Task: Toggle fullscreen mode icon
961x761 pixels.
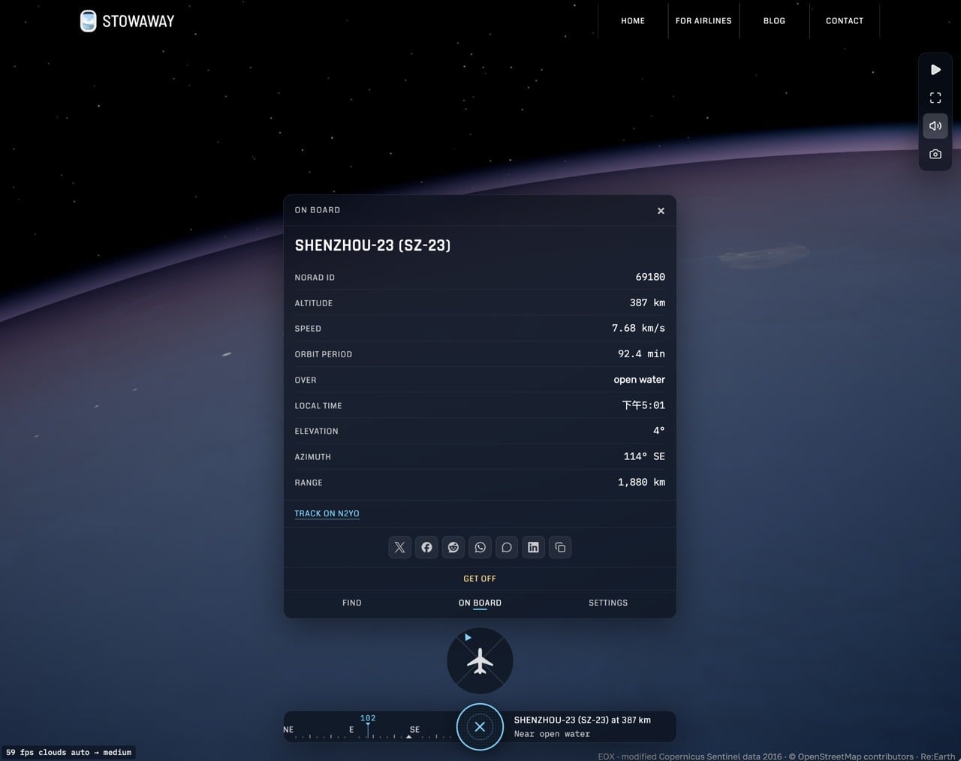Action: pyautogui.click(x=935, y=98)
